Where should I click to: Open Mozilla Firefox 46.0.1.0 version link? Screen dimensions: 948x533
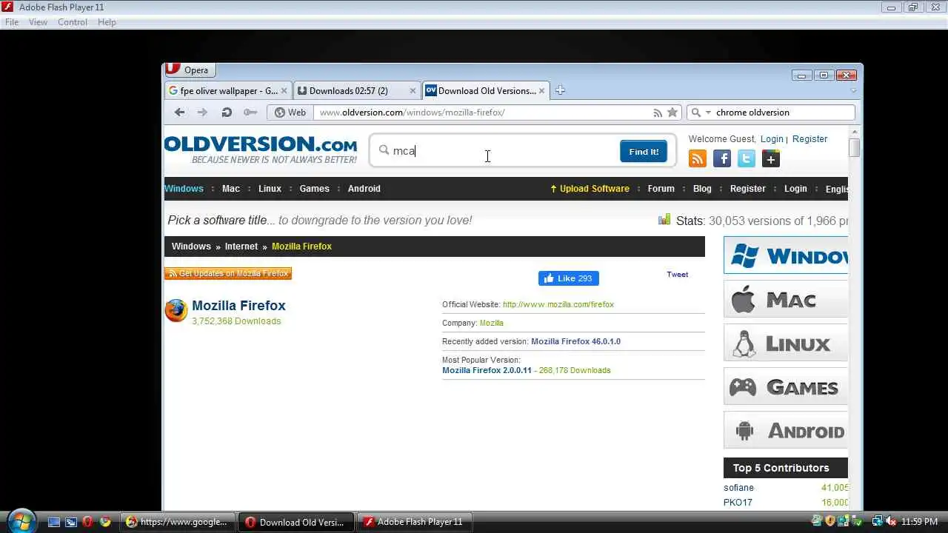tap(575, 341)
